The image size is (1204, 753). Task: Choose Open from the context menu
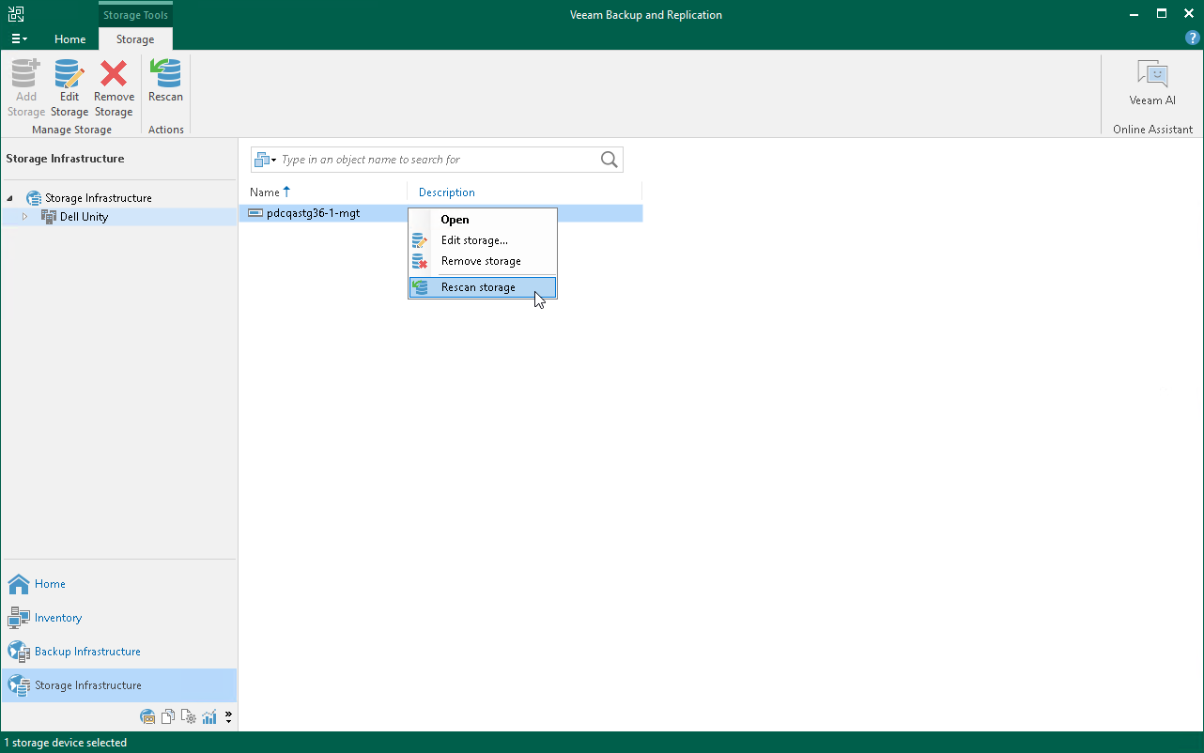point(483,220)
